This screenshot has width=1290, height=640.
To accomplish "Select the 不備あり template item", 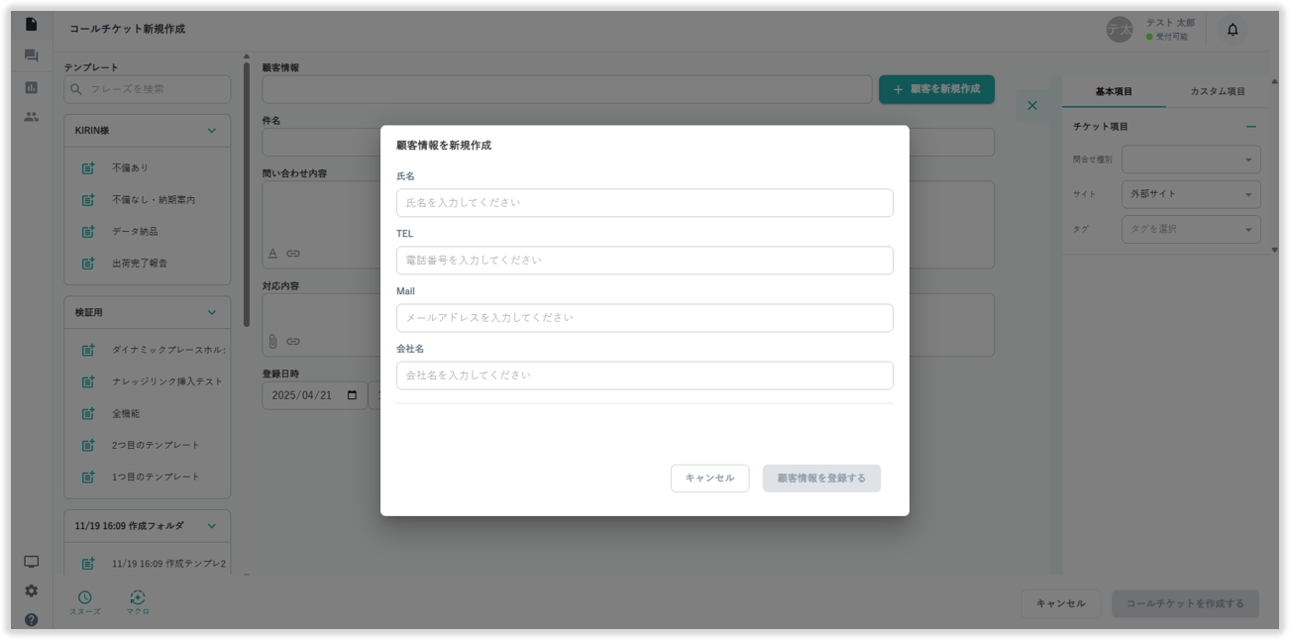I will [x=130, y=168].
